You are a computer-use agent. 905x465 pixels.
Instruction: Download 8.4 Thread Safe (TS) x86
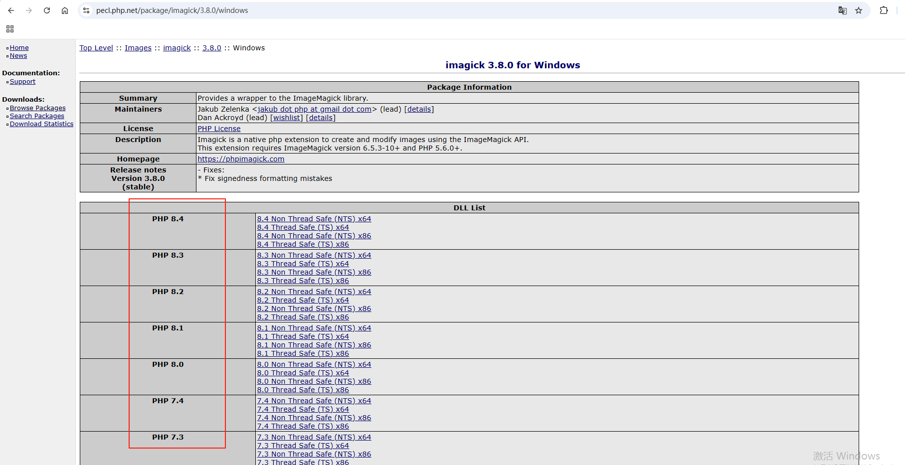[x=303, y=244]
